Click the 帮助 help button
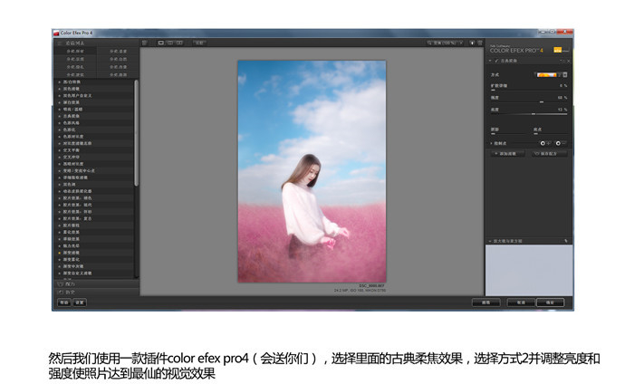Image resolution: width=625 pixels, height=384 pixels. 64,302
